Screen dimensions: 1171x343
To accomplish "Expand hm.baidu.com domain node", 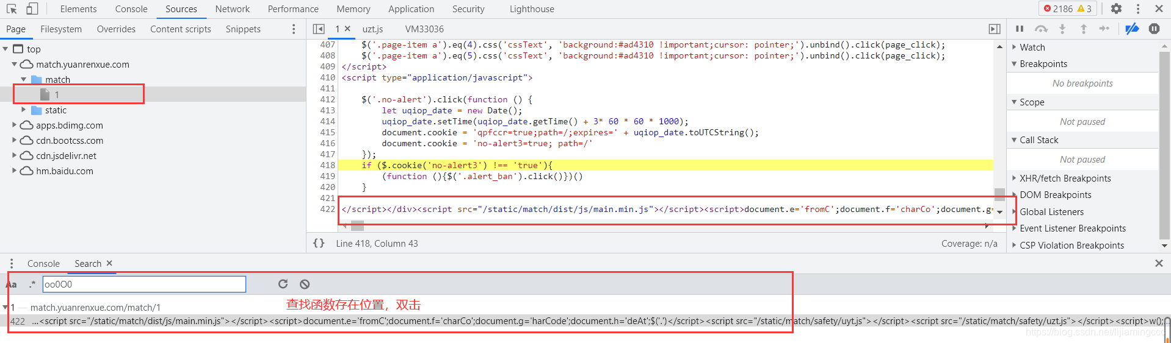I will (14, 171).
